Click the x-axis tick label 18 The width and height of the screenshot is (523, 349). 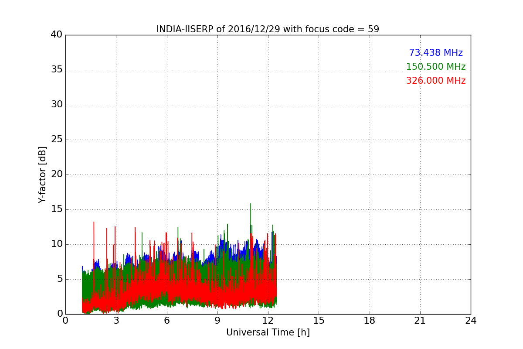point(370,321)
